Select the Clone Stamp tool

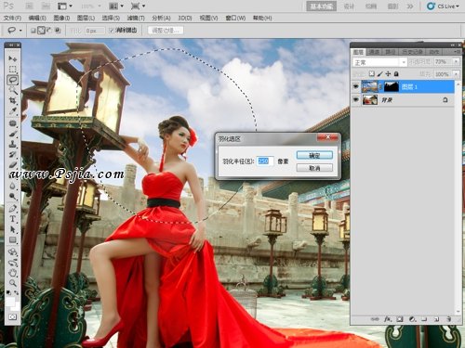pos(12,144)
